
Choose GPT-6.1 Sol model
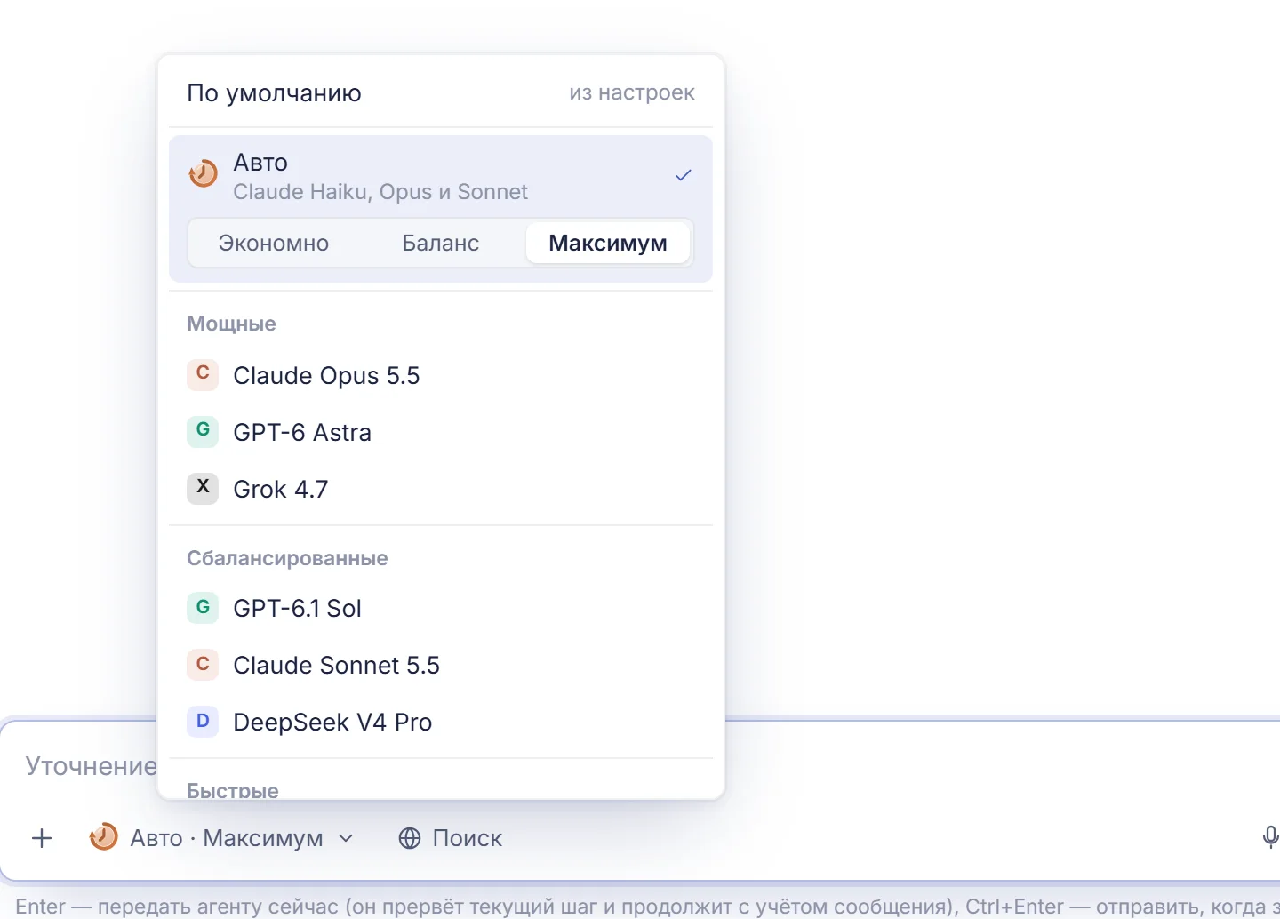point(441,608)
